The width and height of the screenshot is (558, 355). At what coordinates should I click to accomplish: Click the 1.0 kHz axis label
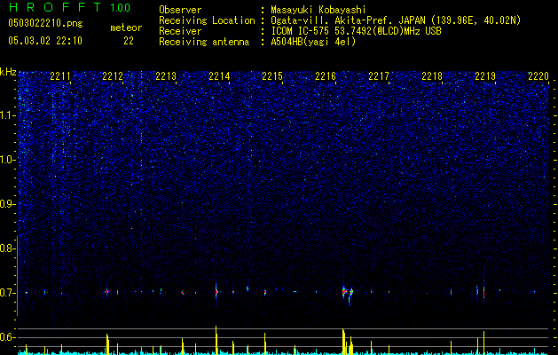[x=7, y=160]
